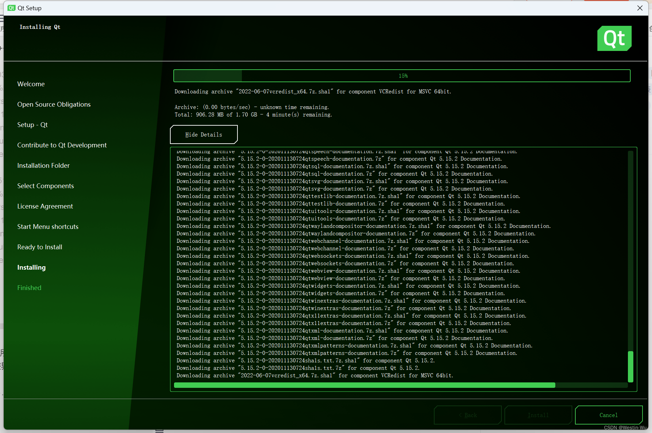Click the current download status line for vcredist_x64
Image resolution: width=652 pixels, height=433 pixels.
(x=313, y=91)
